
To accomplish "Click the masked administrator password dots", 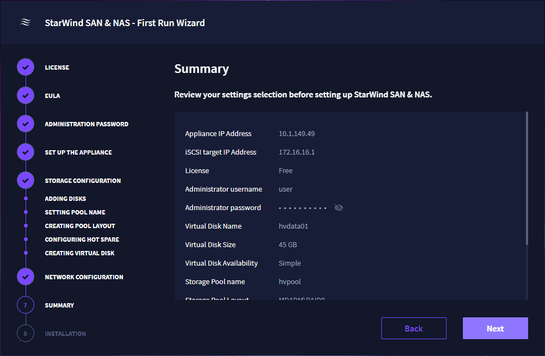I will 302,208.
